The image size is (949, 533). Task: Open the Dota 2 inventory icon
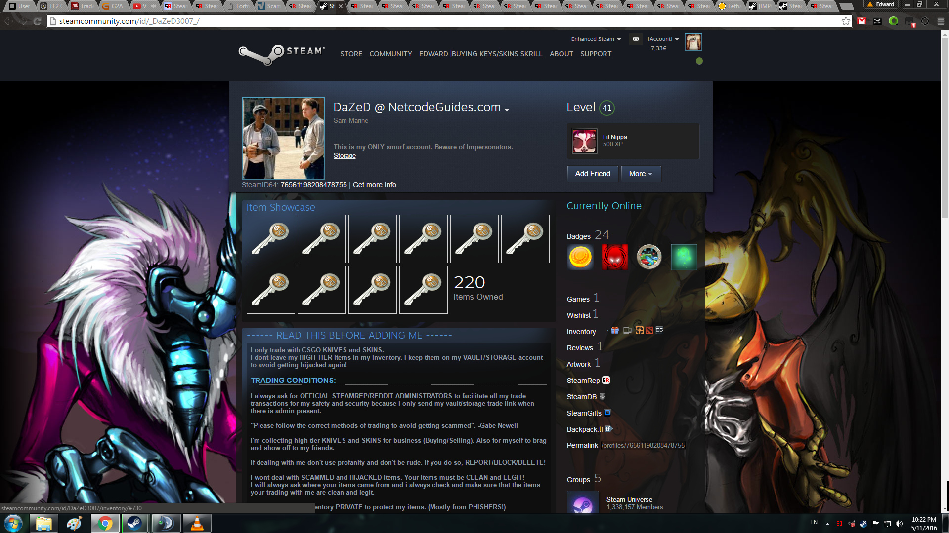pos(649,331)
